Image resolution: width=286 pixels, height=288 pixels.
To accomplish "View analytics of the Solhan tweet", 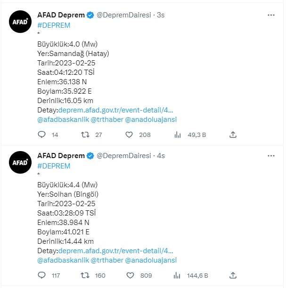I will pos(178,275).
